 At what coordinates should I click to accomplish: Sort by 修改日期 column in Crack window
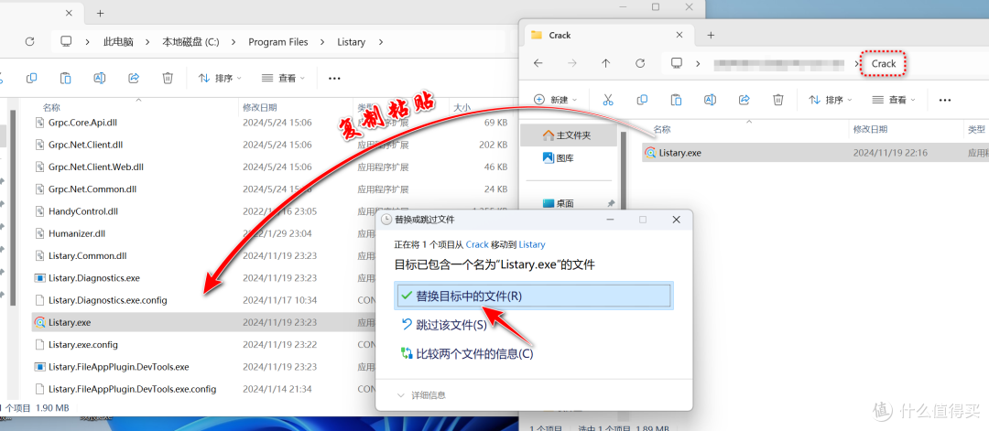coord(870,129)
